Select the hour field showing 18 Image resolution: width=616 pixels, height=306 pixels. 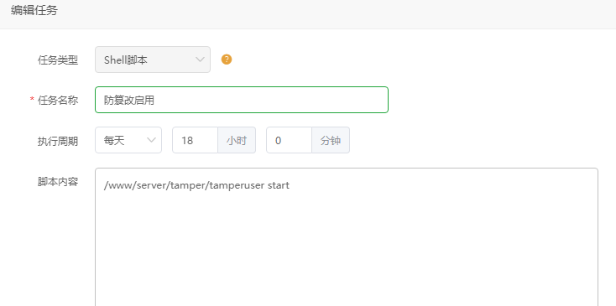pyautogui.click(x=195, y=140)
